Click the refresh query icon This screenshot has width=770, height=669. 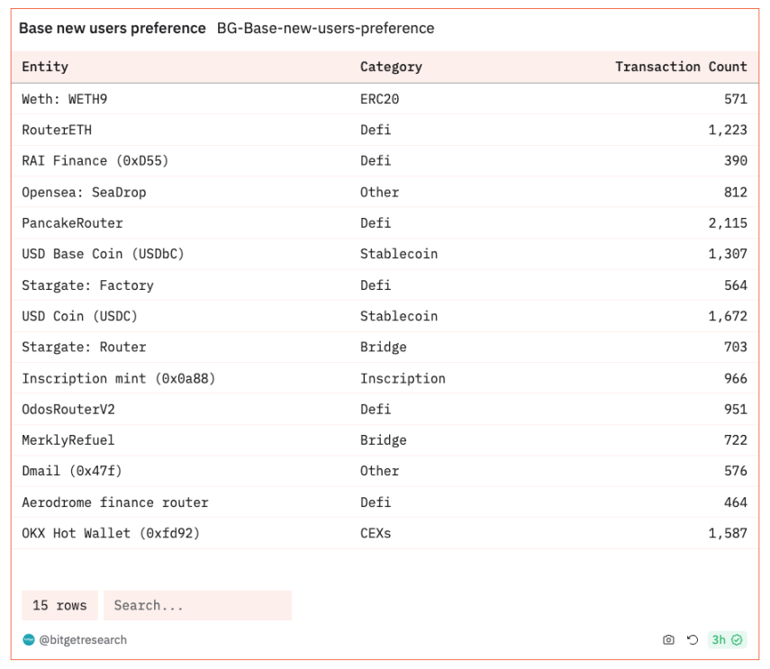(693, 640)
